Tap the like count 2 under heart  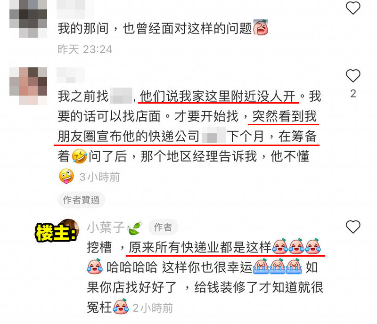[353, 94]
